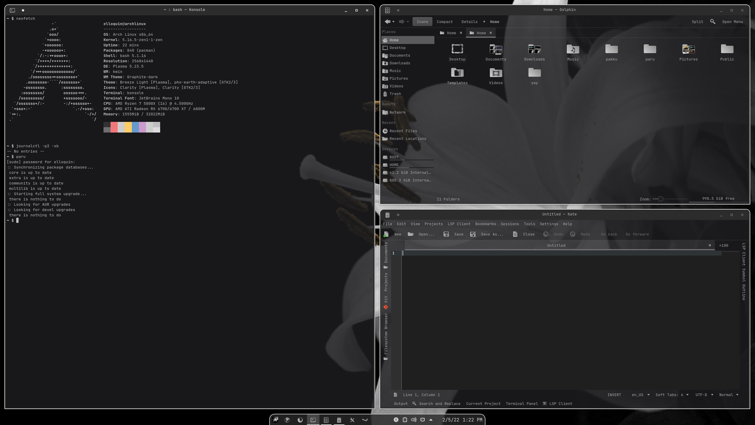The image size is (755, 425).
Task: Open Search and Replace panel in Kate
Action: click(x=436, y=404)
